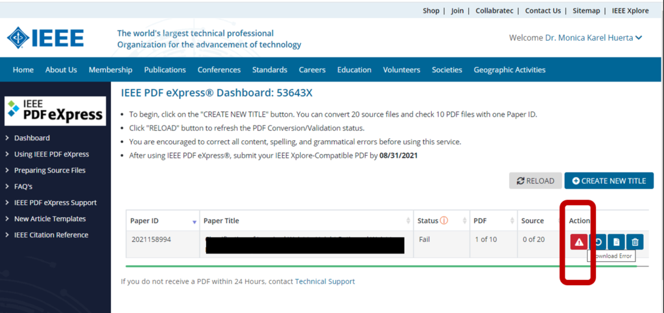Screen dimensions: 664x313
Task: Open the Contact Us link in top bar
Action: [543, 11]
